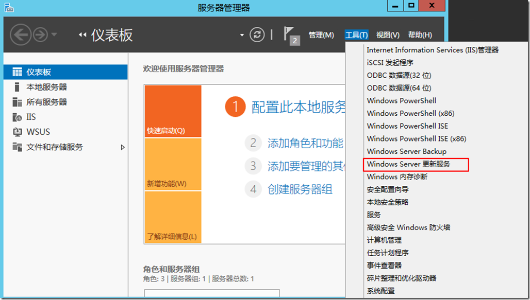Select the IIS entry in the sidebar
The width and height of the screenshot is (530, 300).
65,117
